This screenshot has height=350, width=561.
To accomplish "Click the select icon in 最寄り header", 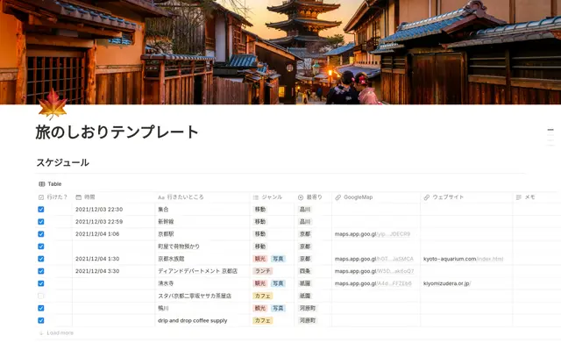I will 301,197.
